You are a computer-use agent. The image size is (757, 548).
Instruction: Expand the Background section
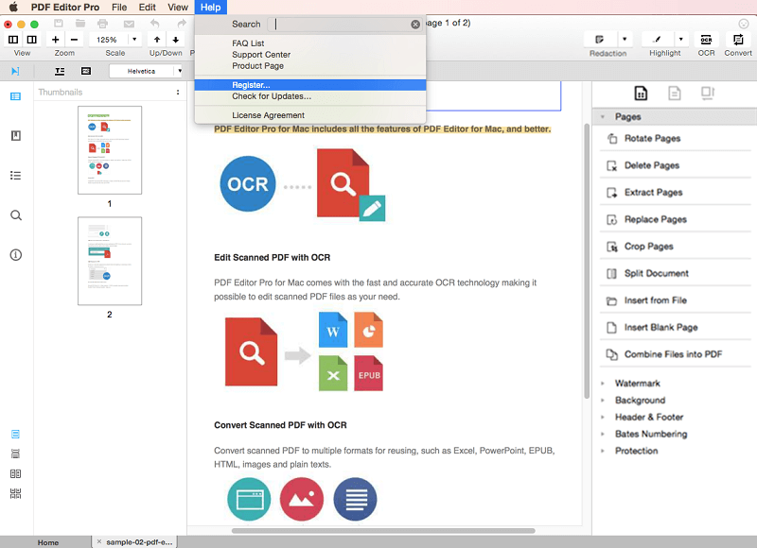tap(603, 401)
